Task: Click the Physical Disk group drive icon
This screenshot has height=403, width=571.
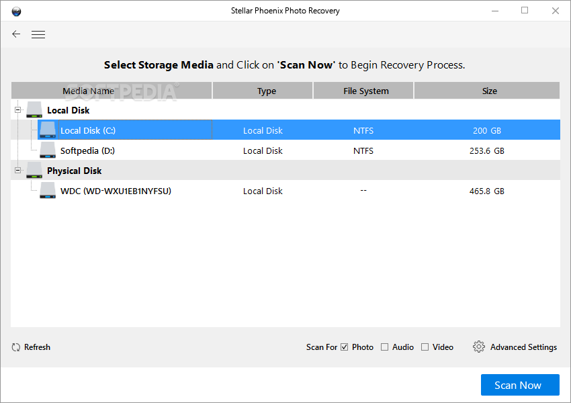Action: click(34, 170)
